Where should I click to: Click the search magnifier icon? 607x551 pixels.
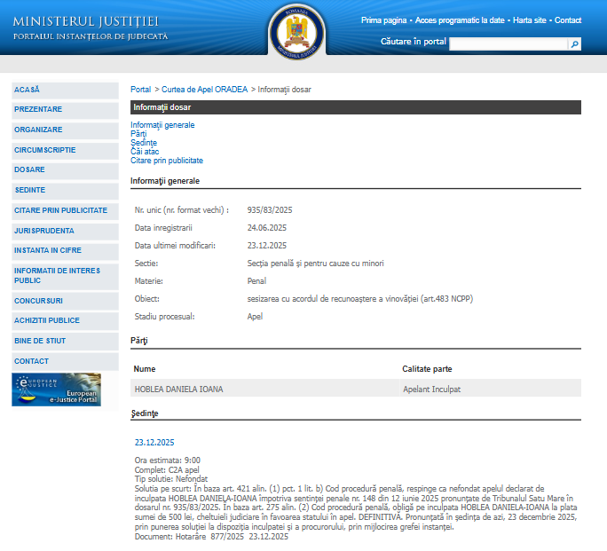[x=575, y=43]
